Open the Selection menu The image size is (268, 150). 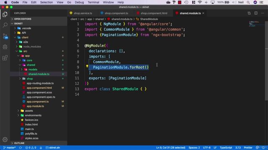[46, 2]
